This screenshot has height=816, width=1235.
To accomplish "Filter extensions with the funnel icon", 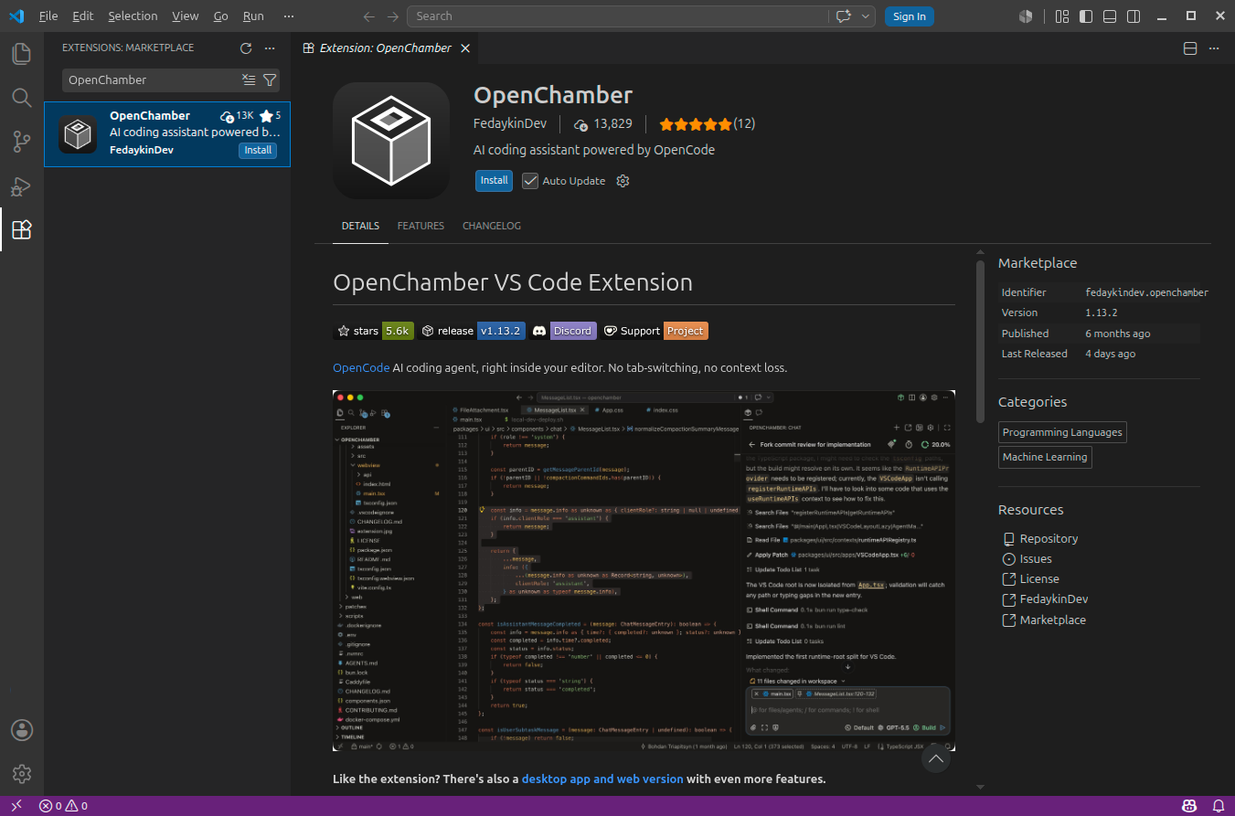I will click(x=270, y=80).
